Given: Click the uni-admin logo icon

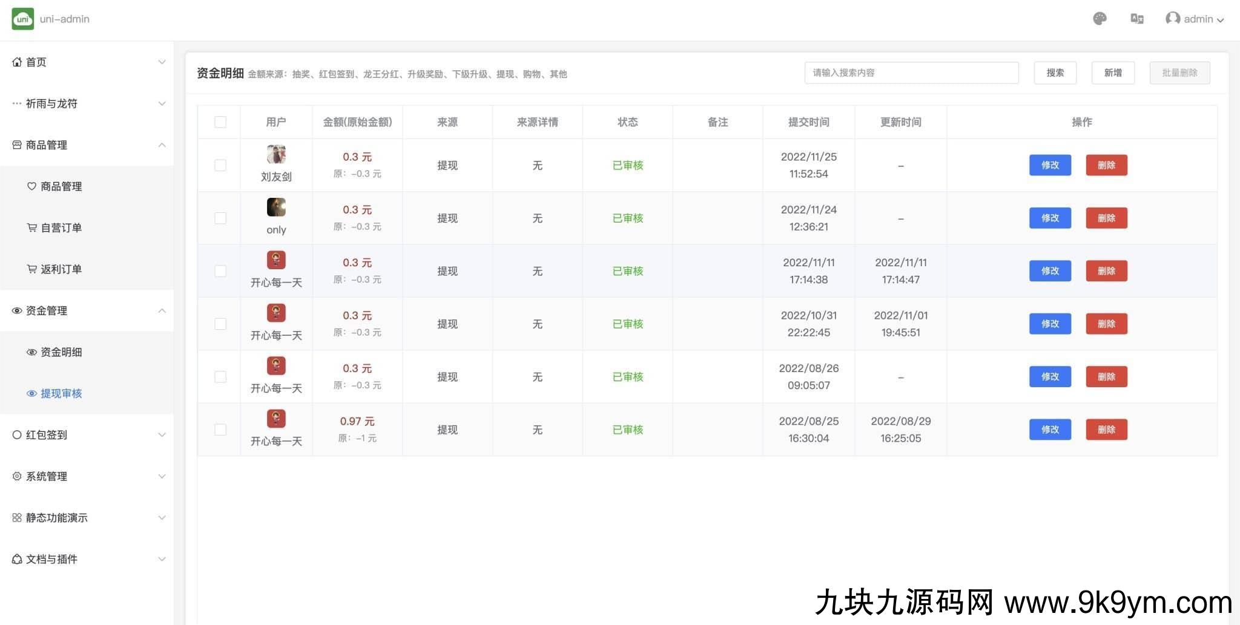Looking at the screenshot, I should (23, 19).
